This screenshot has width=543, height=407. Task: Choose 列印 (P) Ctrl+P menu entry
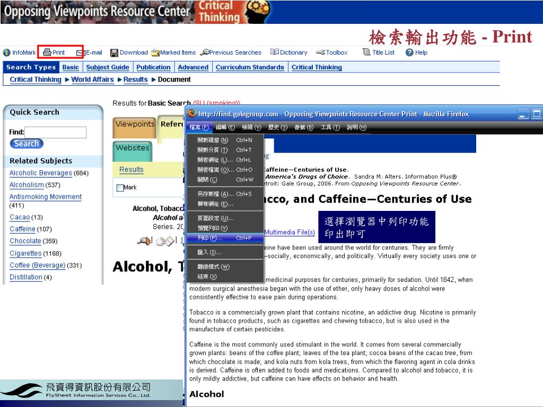tap(225, 238)
